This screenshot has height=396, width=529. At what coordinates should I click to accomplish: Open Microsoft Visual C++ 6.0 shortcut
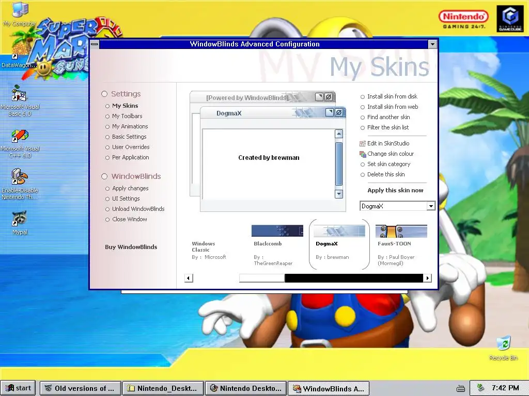click(20, 143)
